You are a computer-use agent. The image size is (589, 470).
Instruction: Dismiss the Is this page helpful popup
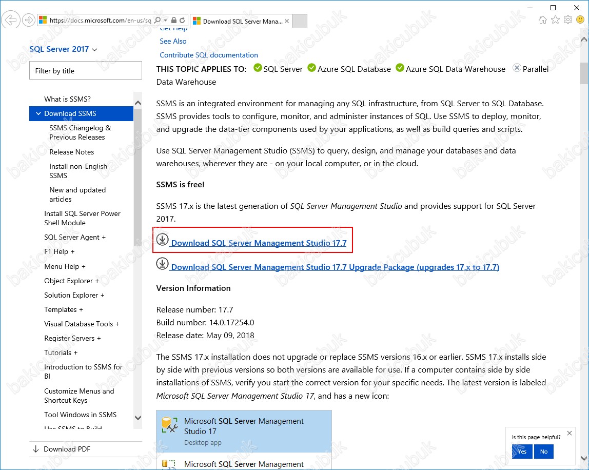point(570,433)
